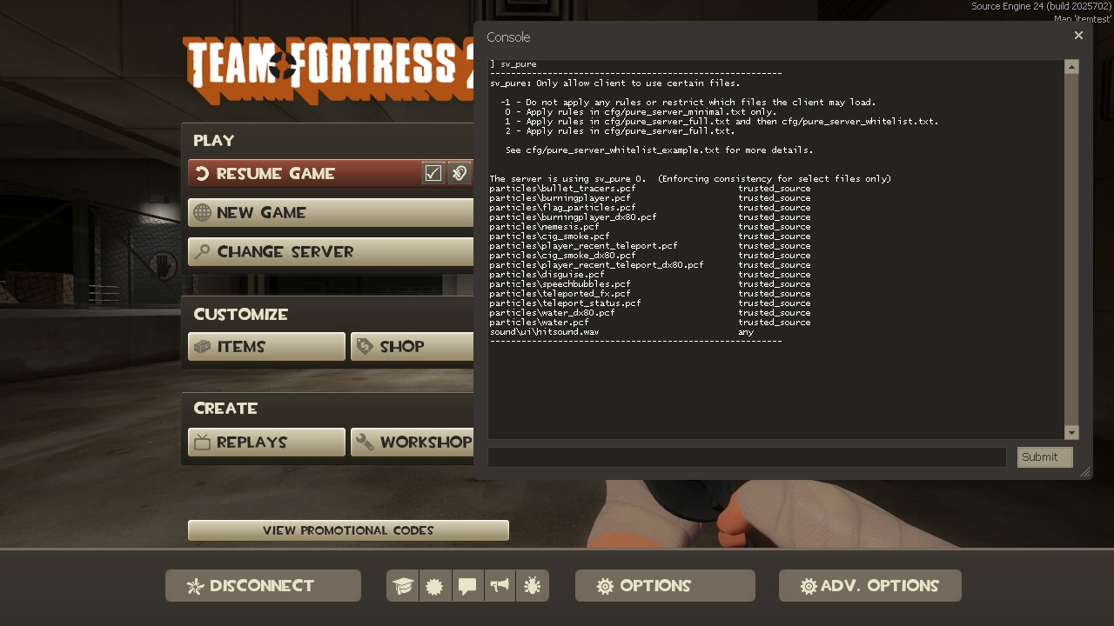
Task: Resume the current game
Action: click(x=305, y=174)
